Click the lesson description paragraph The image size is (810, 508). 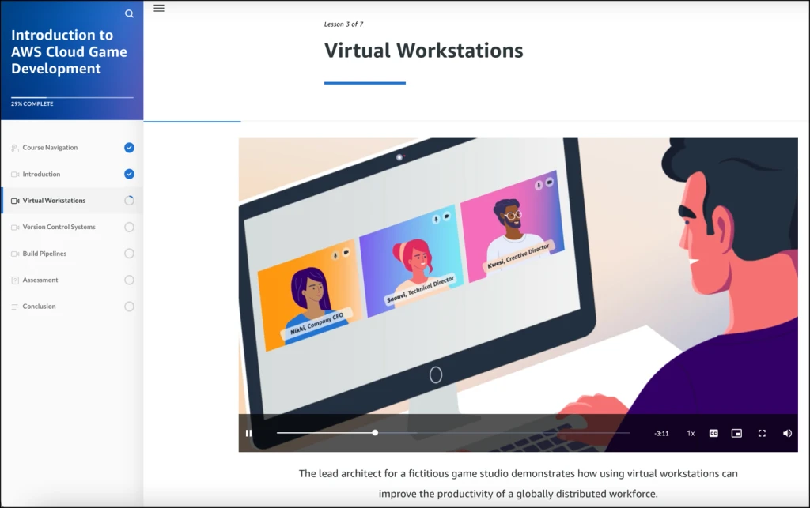point(518,484)
